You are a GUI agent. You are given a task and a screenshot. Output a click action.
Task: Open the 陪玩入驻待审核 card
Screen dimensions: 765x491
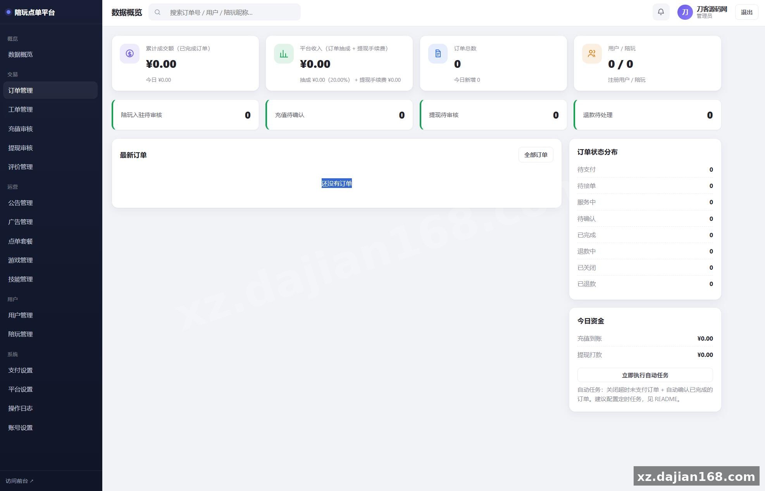click(185, 115)
